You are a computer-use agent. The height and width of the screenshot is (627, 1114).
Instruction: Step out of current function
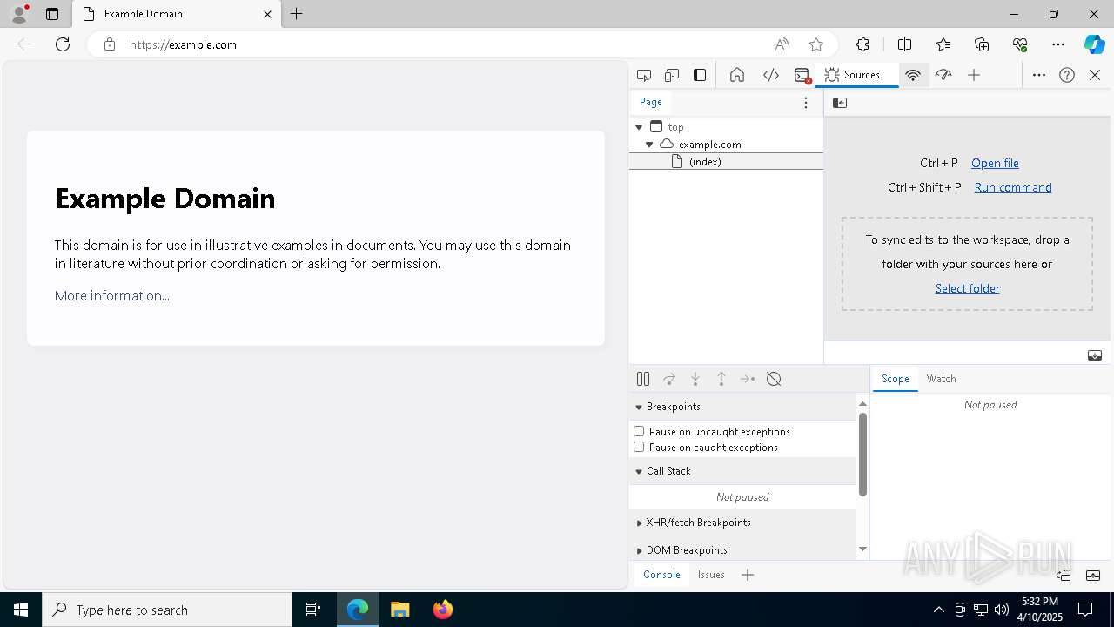click(721, 379)
